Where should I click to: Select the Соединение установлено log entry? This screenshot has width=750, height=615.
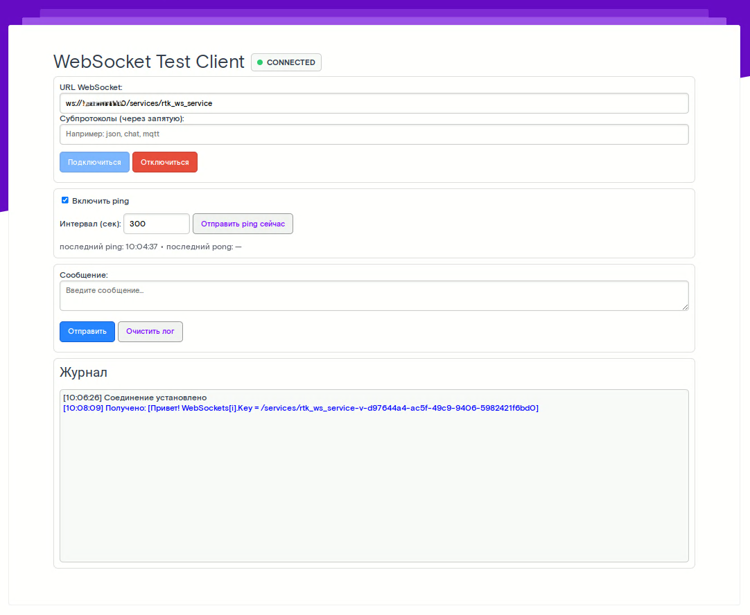click(x=135, y=398)
